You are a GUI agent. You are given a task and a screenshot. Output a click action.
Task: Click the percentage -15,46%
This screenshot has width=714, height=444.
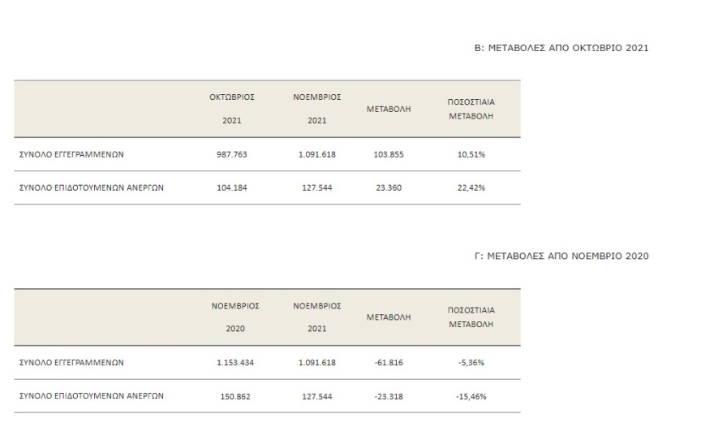point(471,396)
